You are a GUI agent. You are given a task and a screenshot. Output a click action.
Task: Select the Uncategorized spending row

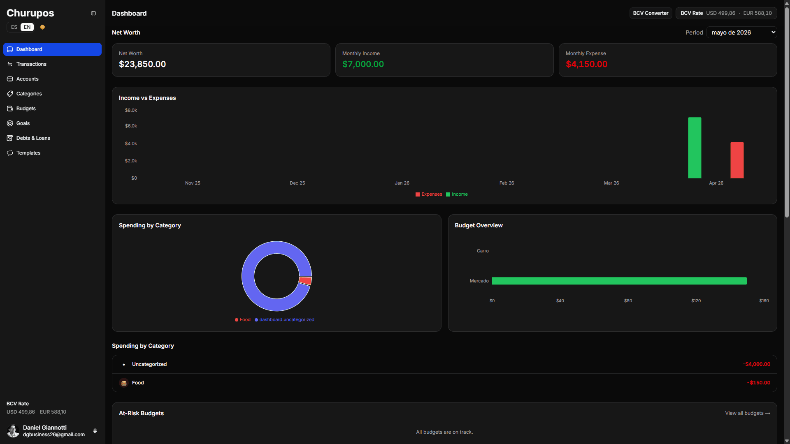click(x=444, y=364)
